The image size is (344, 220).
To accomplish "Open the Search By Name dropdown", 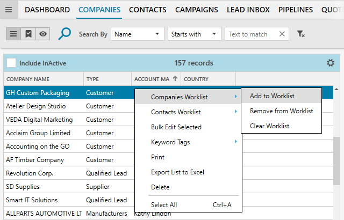I will [138, 34].
